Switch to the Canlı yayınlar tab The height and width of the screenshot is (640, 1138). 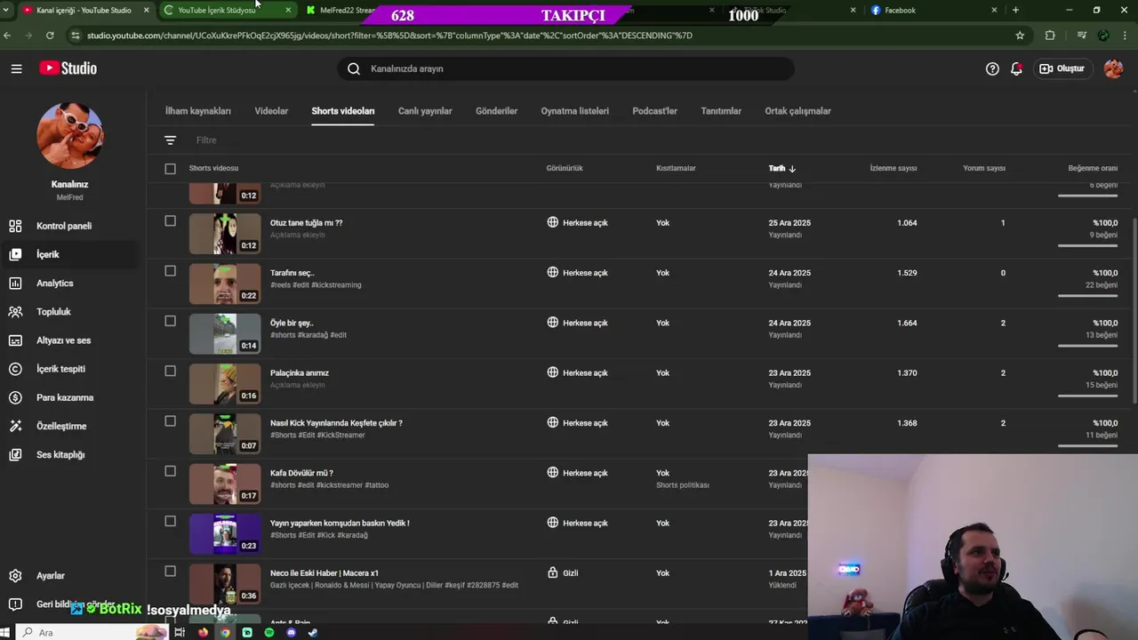point(425,111)
